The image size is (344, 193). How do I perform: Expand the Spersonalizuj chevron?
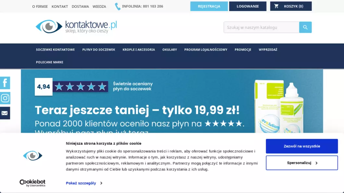point(316,163)
